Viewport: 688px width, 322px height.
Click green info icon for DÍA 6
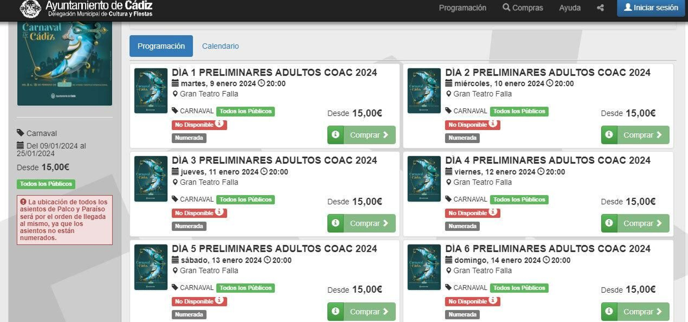pos(609,311)
